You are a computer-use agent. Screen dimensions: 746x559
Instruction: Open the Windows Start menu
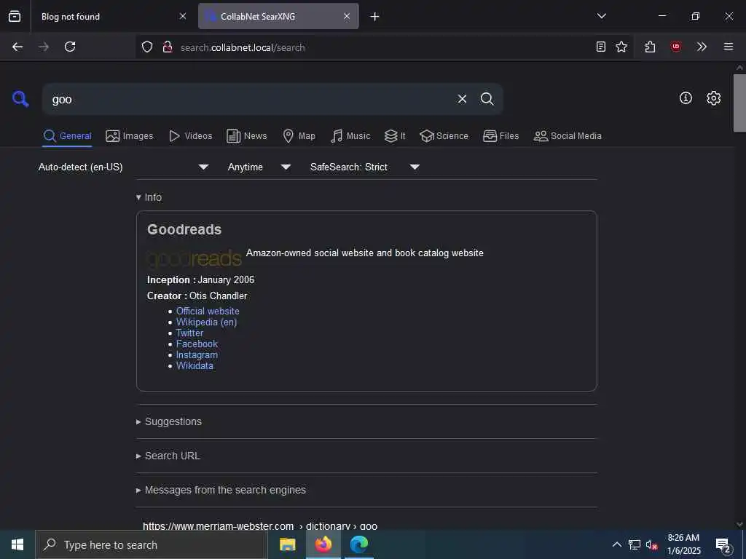17,544
